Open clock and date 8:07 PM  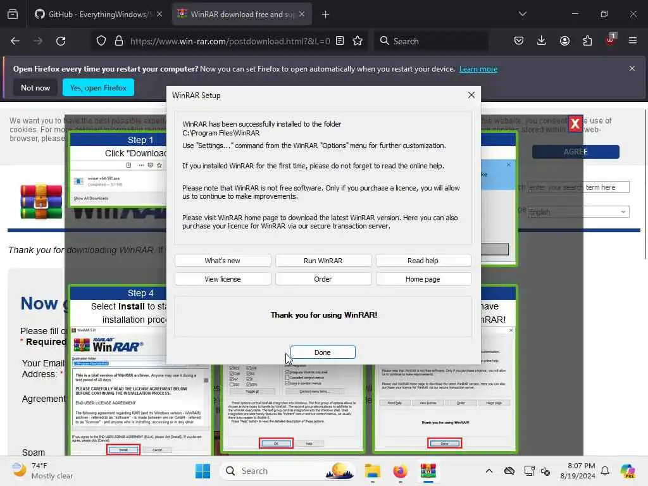point(577,471)
